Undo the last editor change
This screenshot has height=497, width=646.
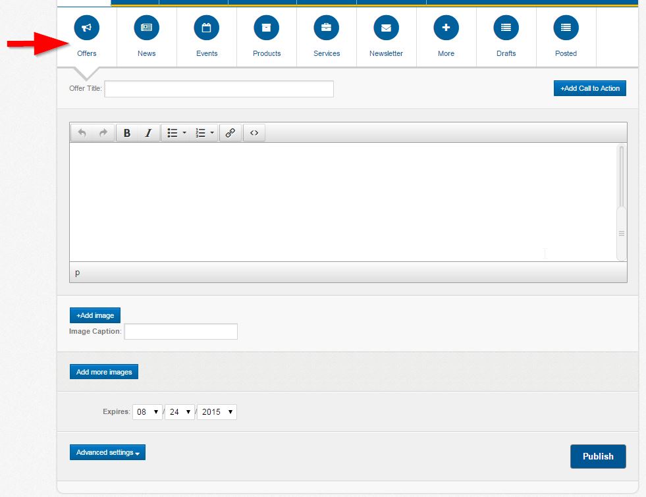(x=82, y=133)
